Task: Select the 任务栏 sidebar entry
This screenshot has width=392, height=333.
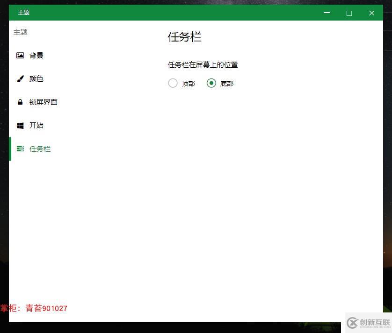Action: (40, 149)
